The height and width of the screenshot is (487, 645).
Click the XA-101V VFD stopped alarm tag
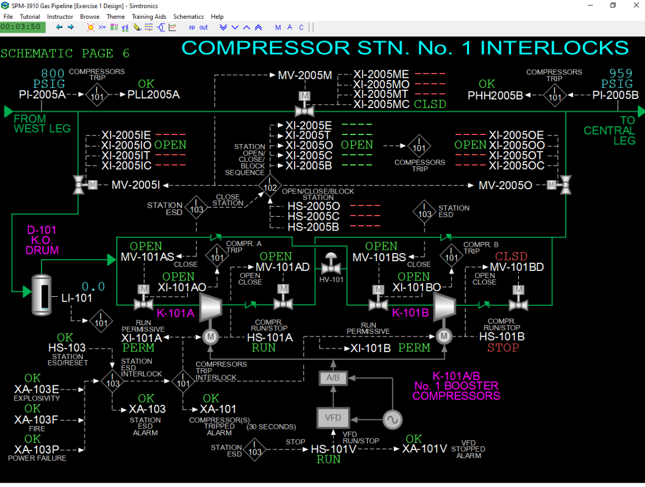pyautogui.click(x=425, y=449)
